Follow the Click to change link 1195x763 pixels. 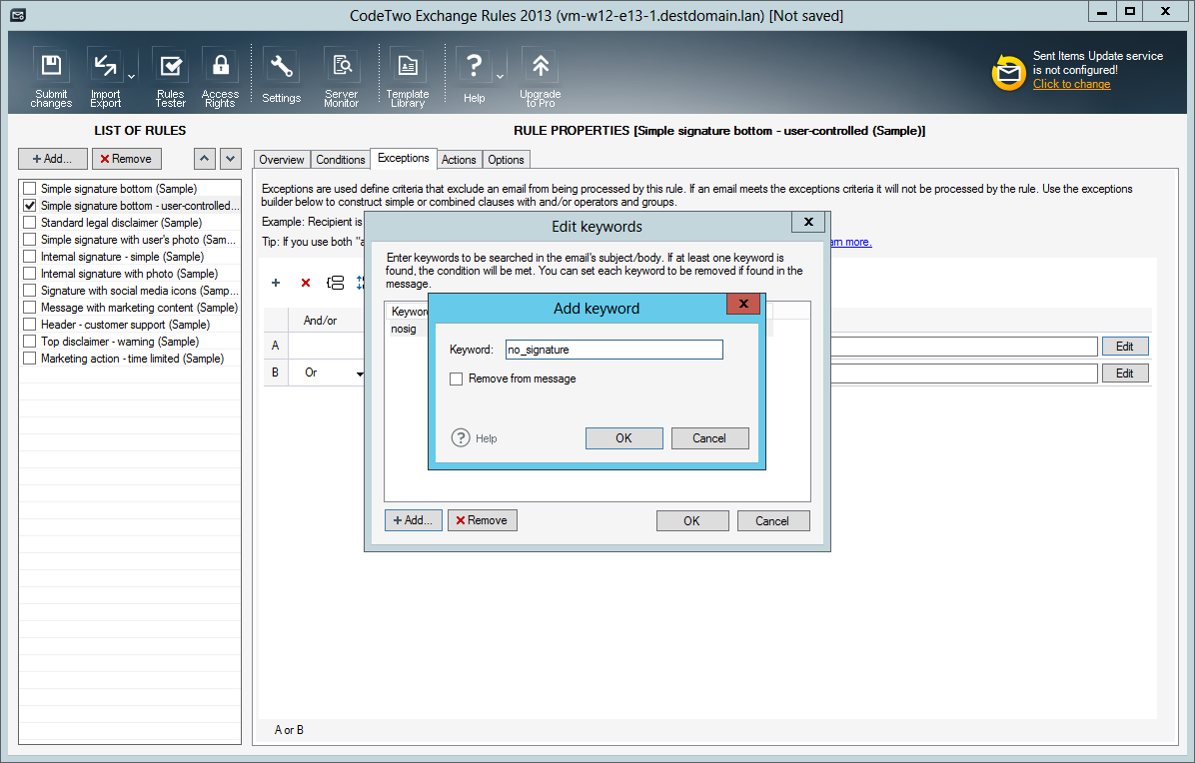point(1071,84)
